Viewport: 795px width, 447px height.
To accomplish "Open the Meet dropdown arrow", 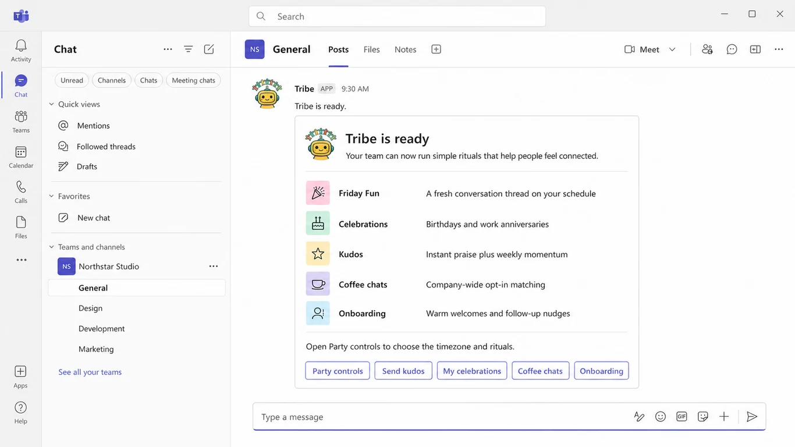I will [x=672, y=49].
